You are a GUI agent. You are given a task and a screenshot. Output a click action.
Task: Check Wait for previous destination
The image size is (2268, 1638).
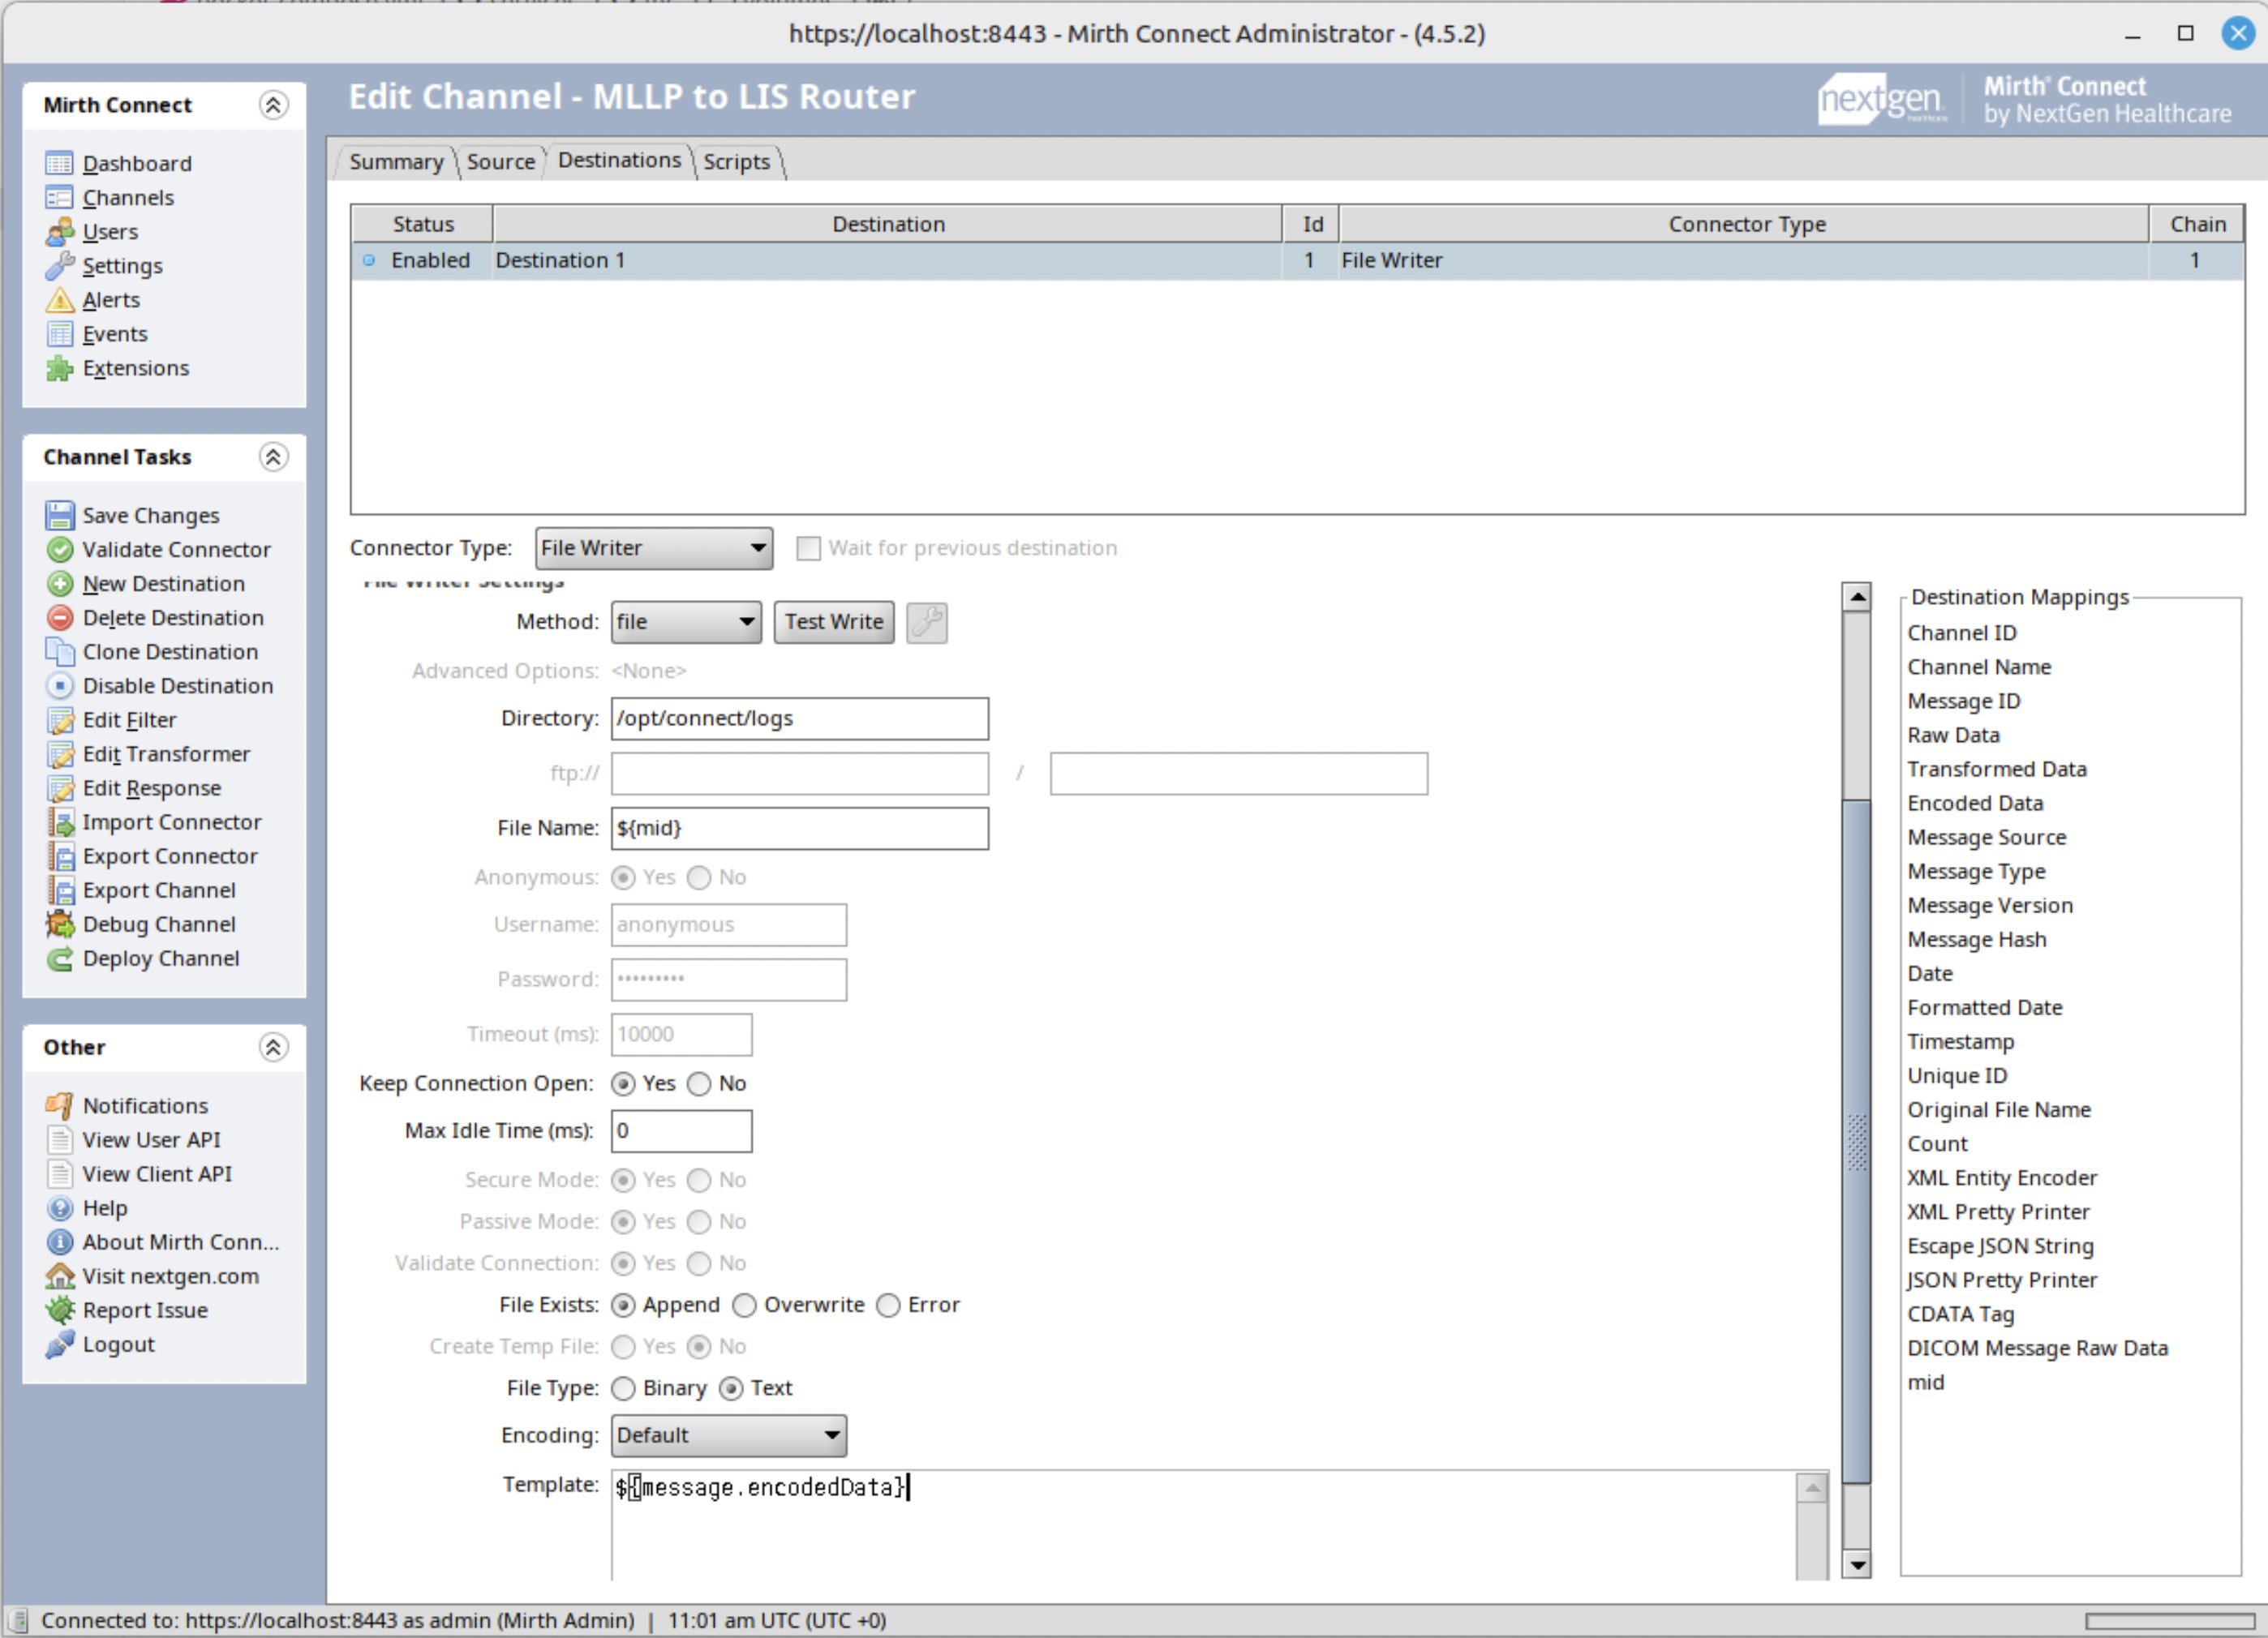(808, 547)
